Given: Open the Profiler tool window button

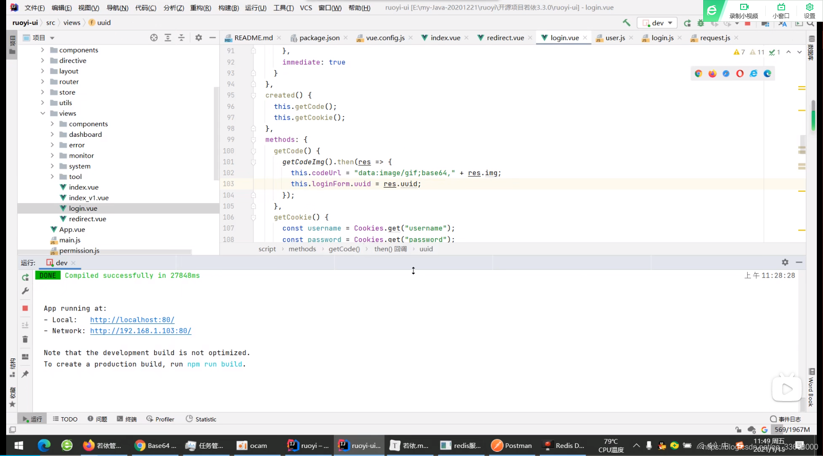Looking at the screenshot, I should [x=161, y=419].
